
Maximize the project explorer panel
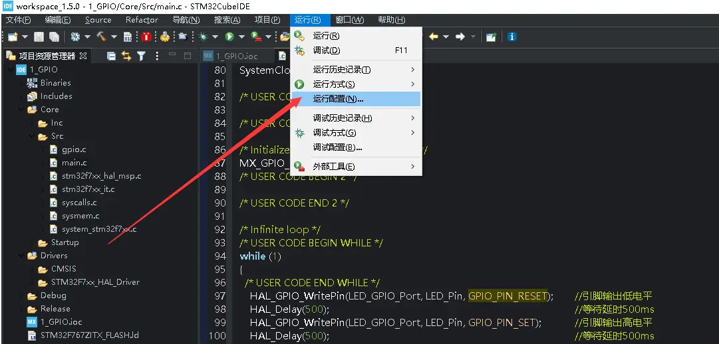coord(188,55)
